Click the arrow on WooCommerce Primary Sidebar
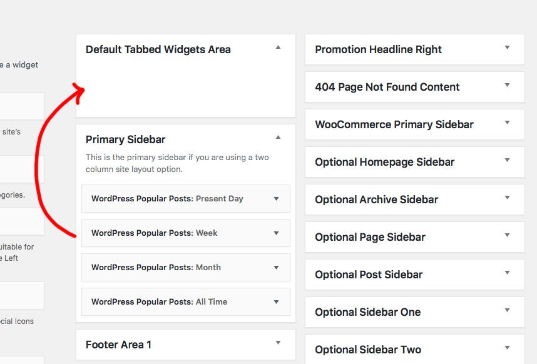This screenshot has width=537, height=364. [x=508, y=124]
